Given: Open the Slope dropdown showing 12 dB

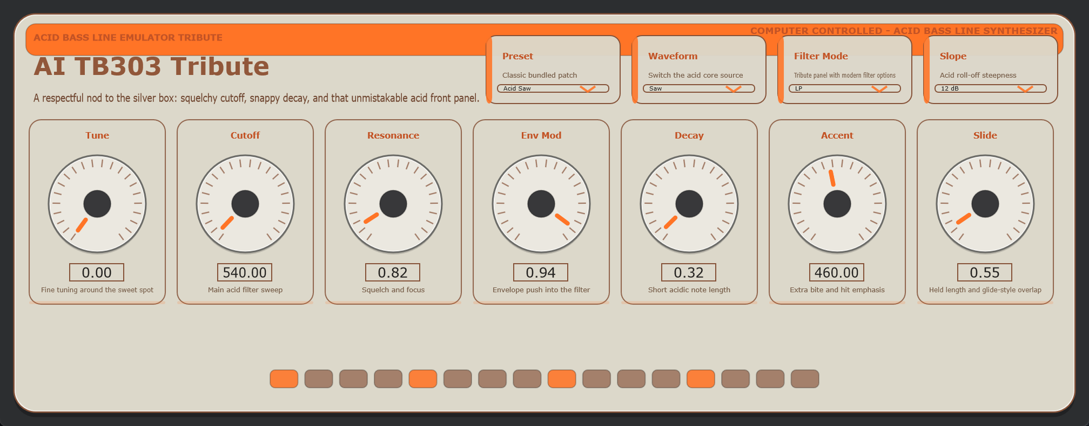Looking at the screenshot, I should (990, 88).
